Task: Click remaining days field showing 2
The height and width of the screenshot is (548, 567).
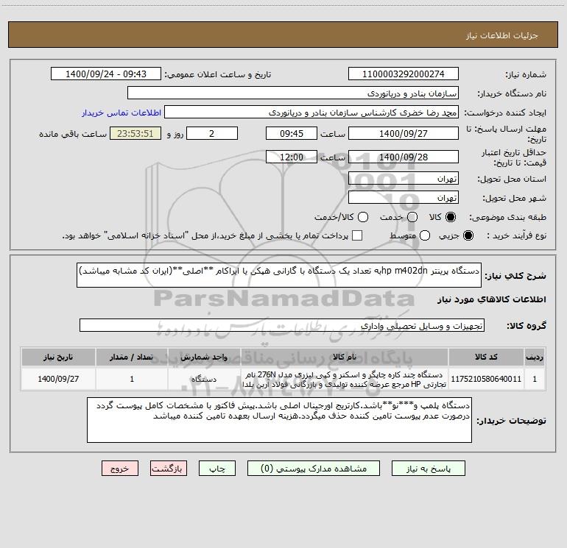Action: pyautogui.click(x=212, y=133)
